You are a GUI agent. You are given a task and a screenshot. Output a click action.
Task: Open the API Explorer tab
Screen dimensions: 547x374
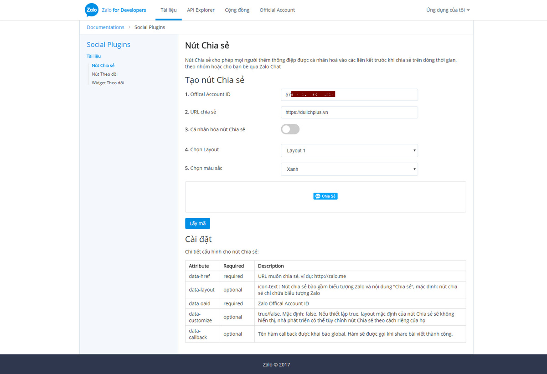[x=201, y=10]
